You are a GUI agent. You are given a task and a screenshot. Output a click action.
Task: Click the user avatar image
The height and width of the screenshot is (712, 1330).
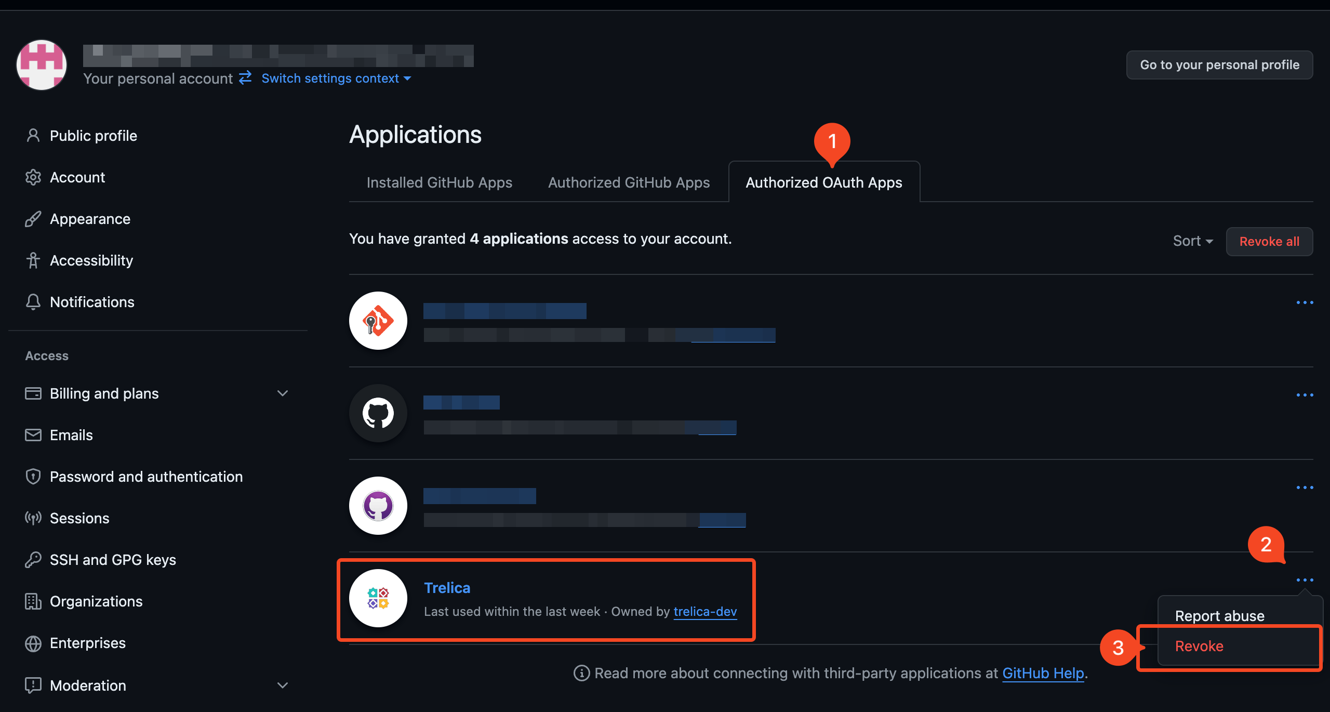[42, 65]
